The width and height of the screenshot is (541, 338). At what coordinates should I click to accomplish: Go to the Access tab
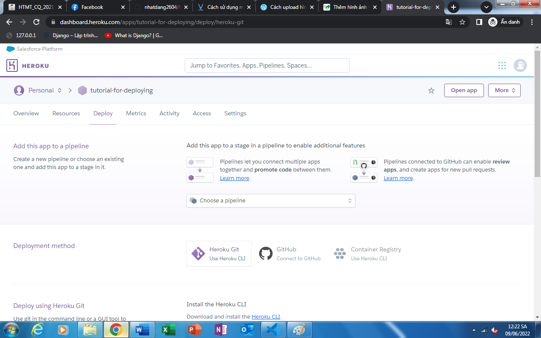click(202, 113)
